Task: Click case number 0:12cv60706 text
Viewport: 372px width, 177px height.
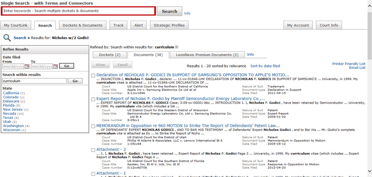Action: 137,168
